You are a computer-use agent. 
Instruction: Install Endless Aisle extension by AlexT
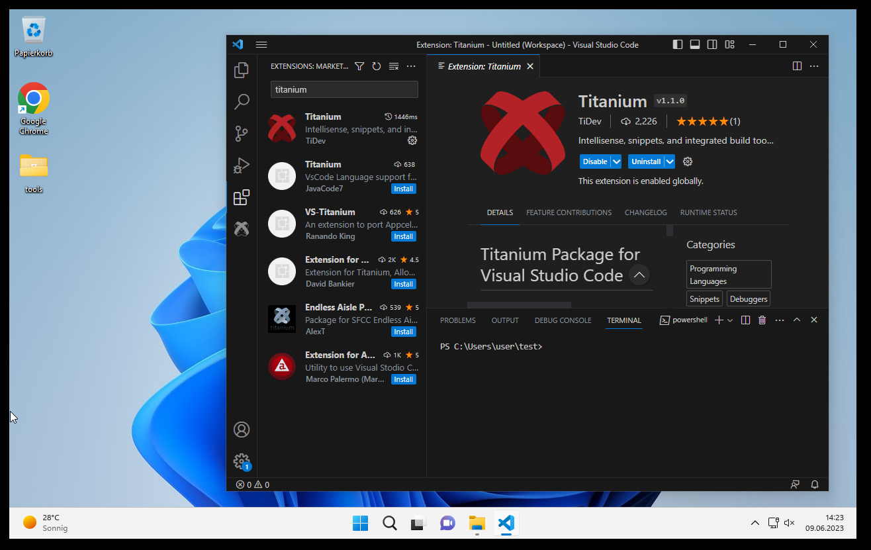pos(404,332)
